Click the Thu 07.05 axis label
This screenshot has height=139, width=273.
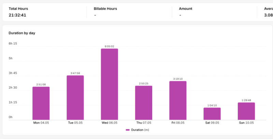144,123
